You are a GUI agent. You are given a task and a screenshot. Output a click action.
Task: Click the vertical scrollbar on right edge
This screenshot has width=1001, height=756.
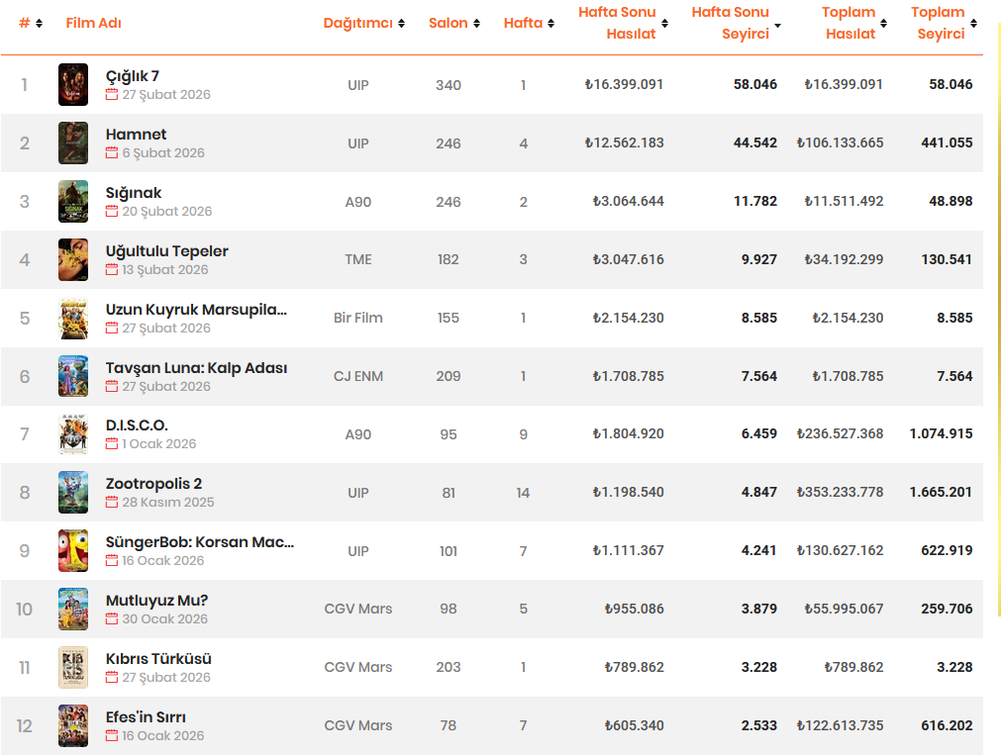(x=998, y=319)
